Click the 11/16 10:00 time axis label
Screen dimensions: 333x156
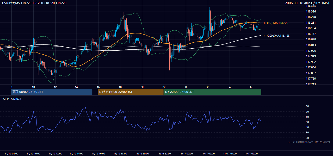33,154
